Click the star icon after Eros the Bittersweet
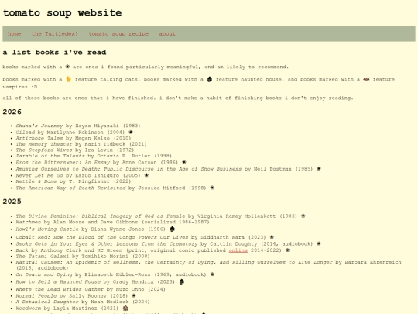Screen dimensions: 418x314 (184, 162)
